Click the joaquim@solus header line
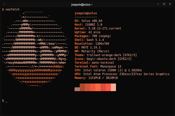 pos(86,13)
